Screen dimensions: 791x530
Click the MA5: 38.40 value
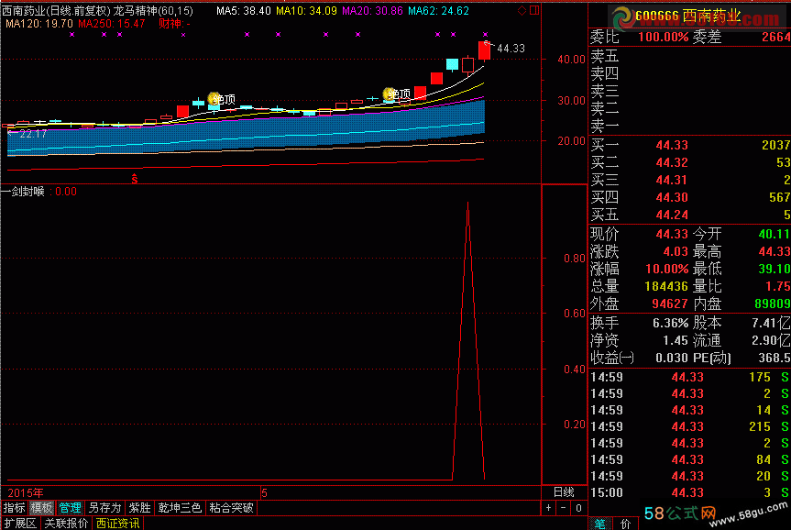pyautogui.click(x=244, y=11)
